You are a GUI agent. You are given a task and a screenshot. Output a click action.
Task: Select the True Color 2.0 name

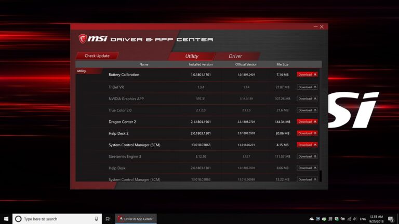(x=120, y=110)
